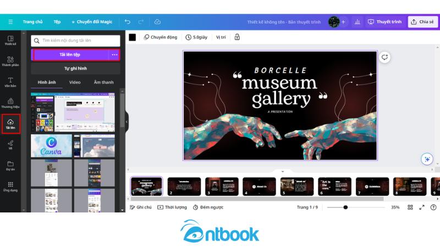Screen dimensions: 440x247
Task: Start Đếm ngược countdown timer
Action: tap(208, 207)
